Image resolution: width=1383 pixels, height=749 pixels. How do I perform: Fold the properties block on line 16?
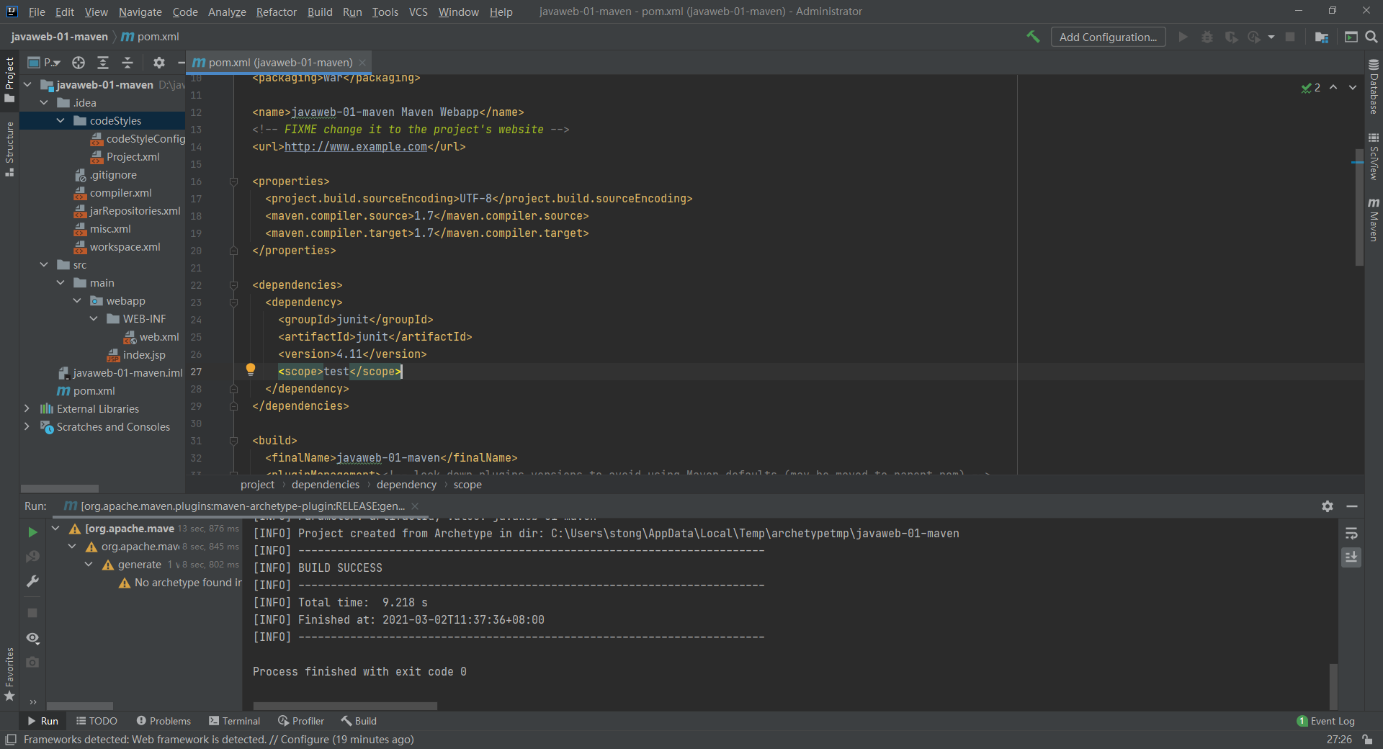coord(233,181)
